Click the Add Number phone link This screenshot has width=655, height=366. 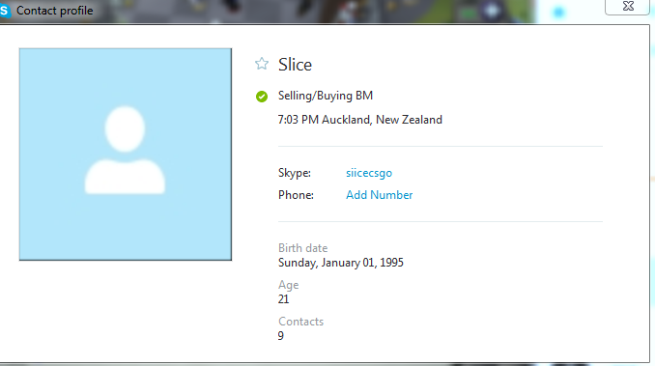379,195
